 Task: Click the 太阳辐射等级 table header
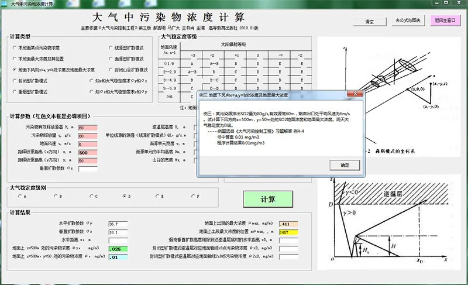[233, 44]
